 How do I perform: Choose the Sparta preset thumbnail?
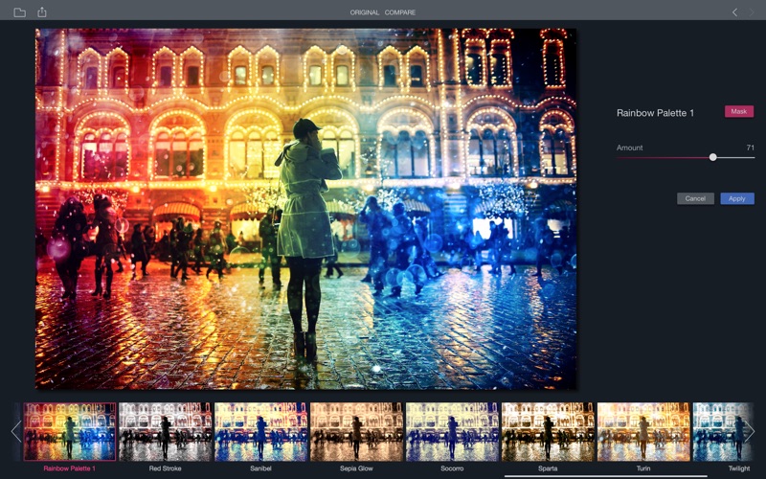point(548,431)
